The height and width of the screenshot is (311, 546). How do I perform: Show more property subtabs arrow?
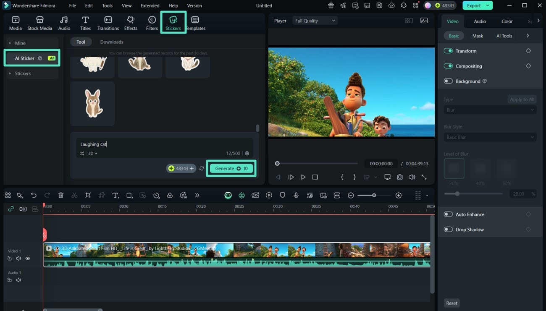(x=528, y=36)
